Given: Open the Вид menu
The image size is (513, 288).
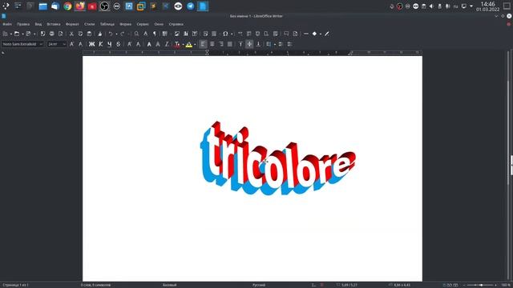Looking at the screenshot, I should [38, 24].
